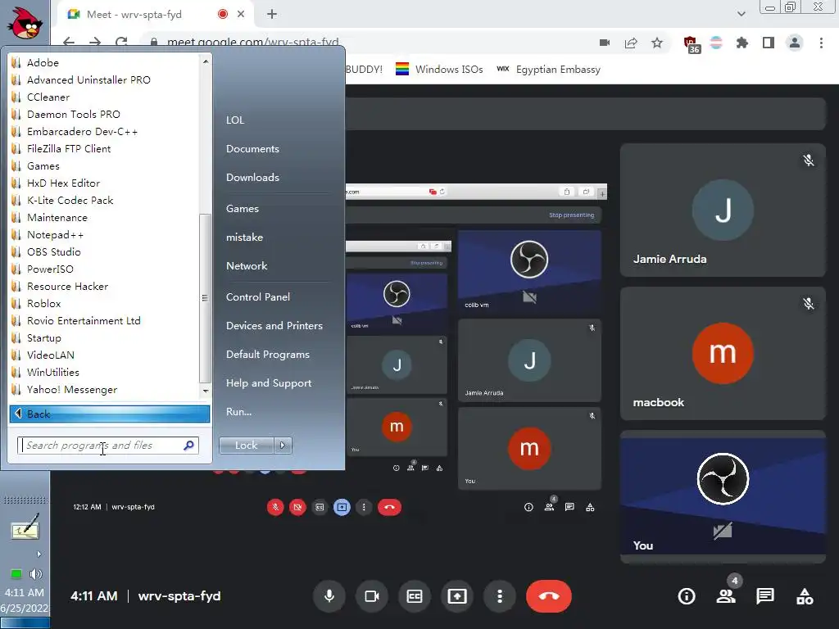Open Default Programs
The image size is (839, 629).
tap(268, 354)
